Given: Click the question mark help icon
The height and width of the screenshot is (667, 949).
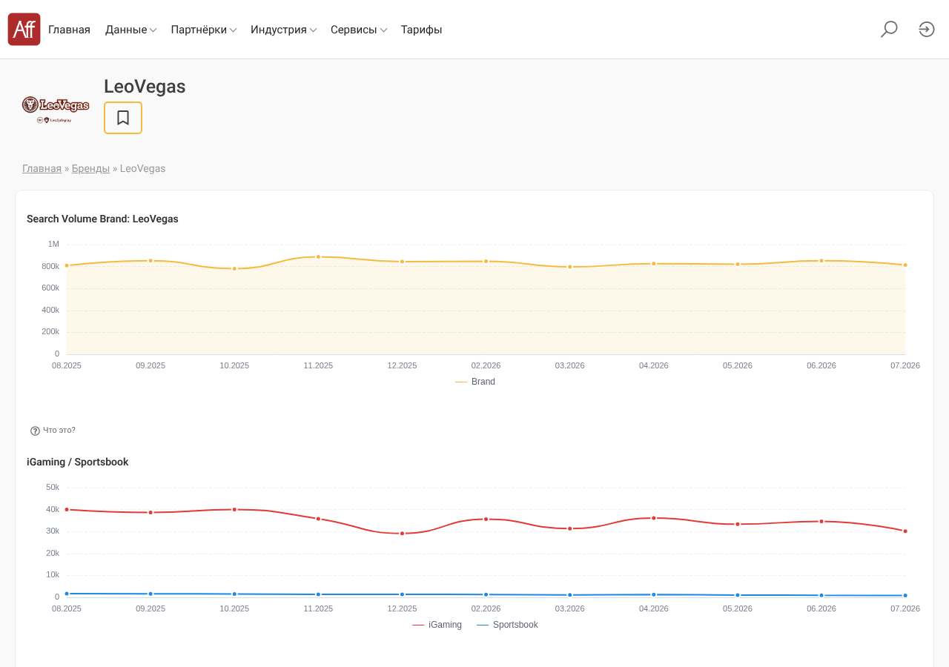Looking at the screenshot, I should [35, 431].
